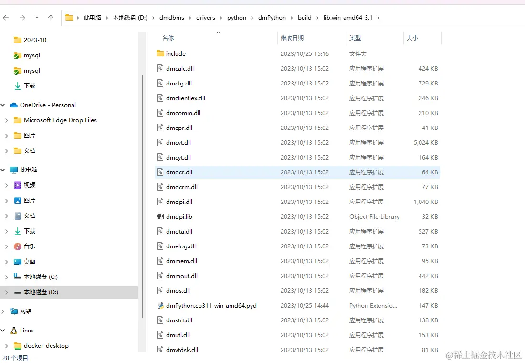The height and width of the screenshot is (363, 525).
Task: Expand the 网络 network node
Action: coord(3,311)
